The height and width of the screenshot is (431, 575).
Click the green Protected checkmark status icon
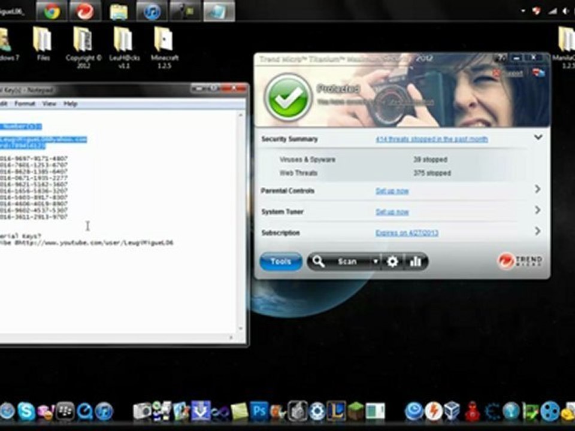pyautogui.click(x=288, y=97)
